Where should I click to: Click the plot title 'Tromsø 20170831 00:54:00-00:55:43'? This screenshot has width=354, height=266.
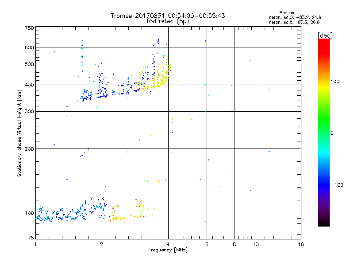tap(168, 16)
